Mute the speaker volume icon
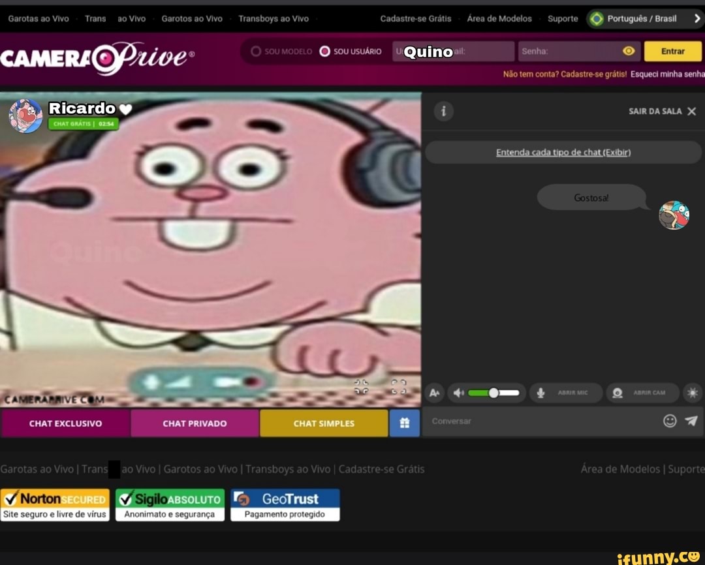Image resolution: width=705 pixels, height=565 pixels. click(x=458, y=393)
